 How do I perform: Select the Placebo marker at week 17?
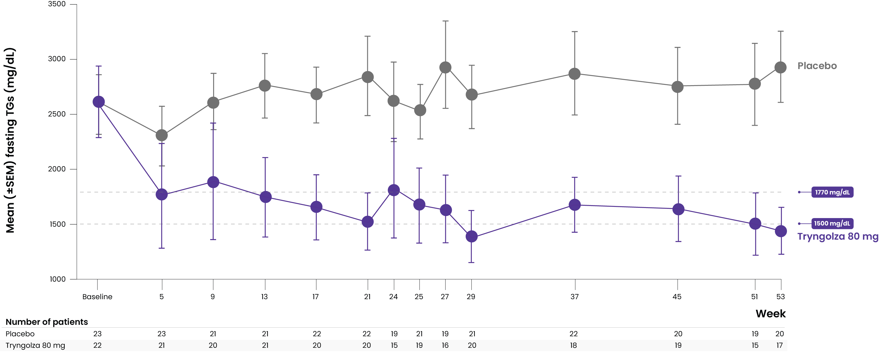point(316,94)
